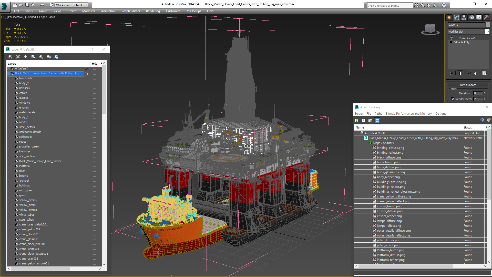Viewport: 492px width, 277px height.
Task: Click the Create New Layer icon
Action: pos(10,57)
